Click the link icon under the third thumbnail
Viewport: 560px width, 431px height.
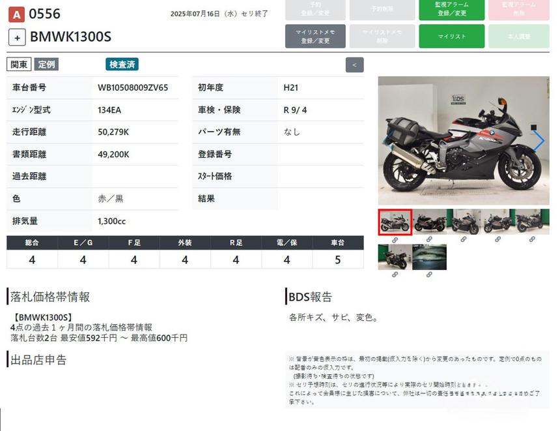[x=464, y=240]
